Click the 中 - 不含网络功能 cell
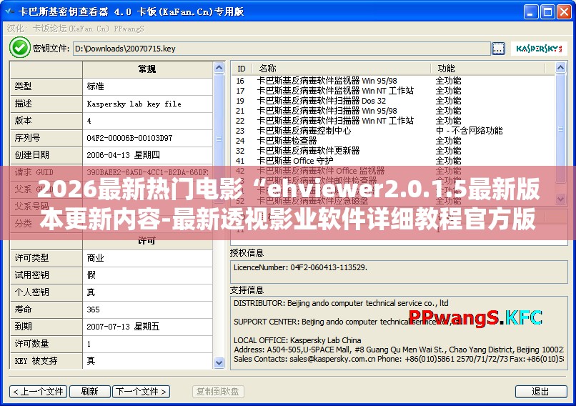 point(469,131)
